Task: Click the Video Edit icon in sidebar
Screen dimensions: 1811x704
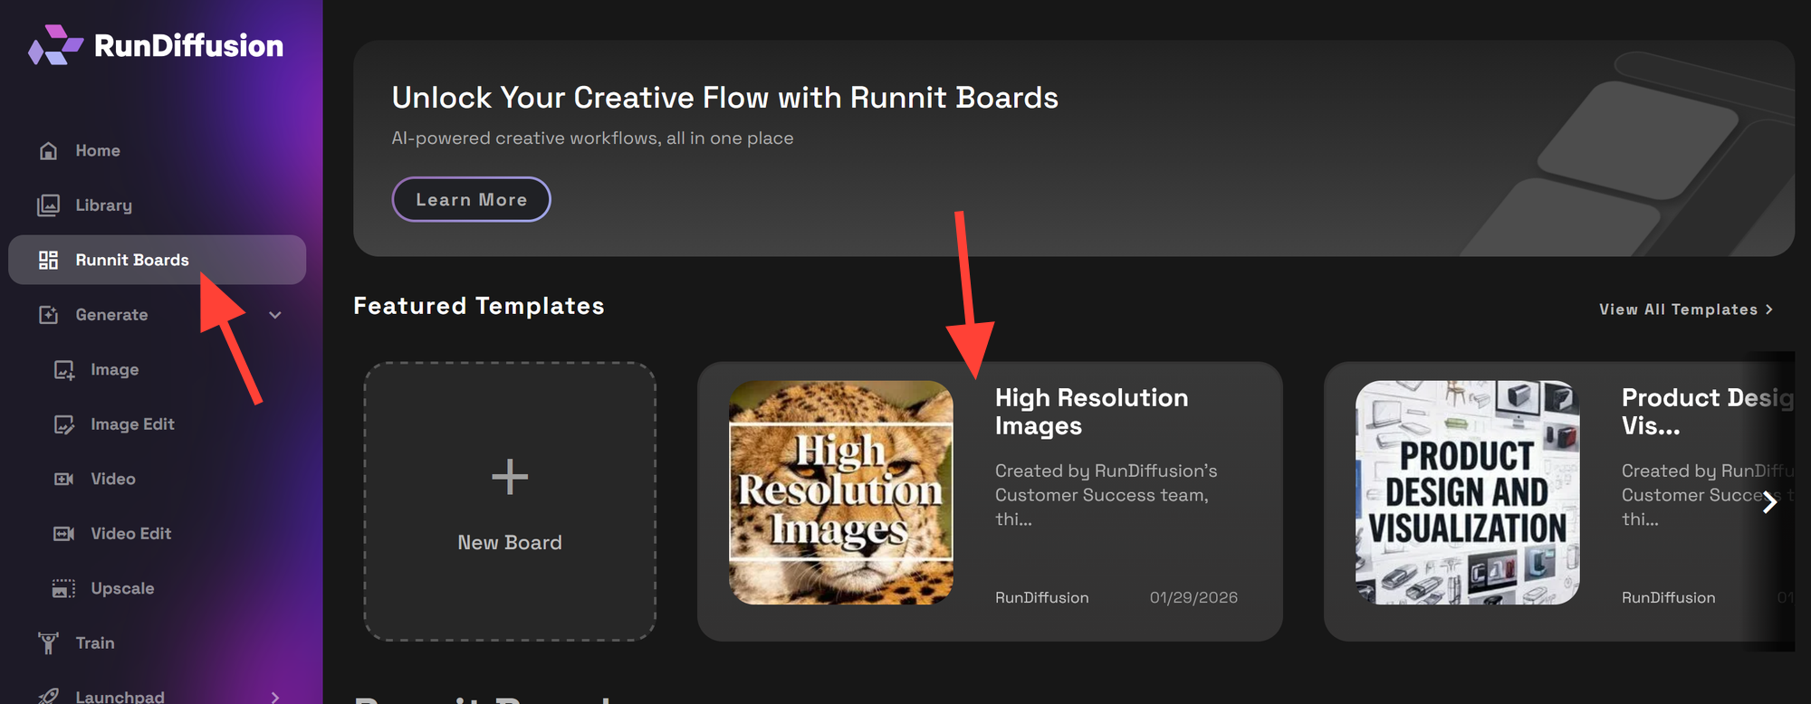Action: coord(64,534)
